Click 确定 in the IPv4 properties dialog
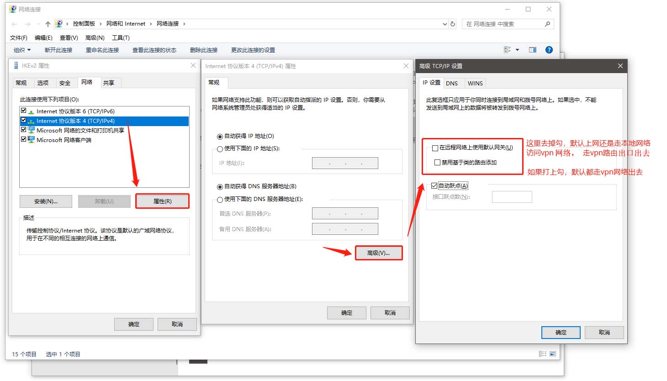Image resolution: width=667 pixels, height=381 pixels. point(347,313)
